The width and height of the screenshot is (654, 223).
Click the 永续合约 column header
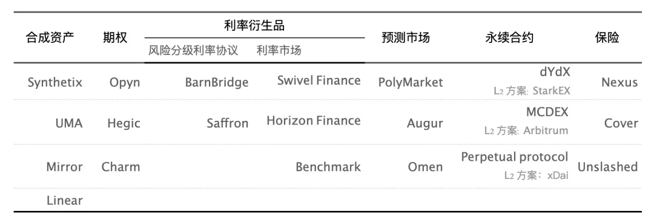click(509, 37)
